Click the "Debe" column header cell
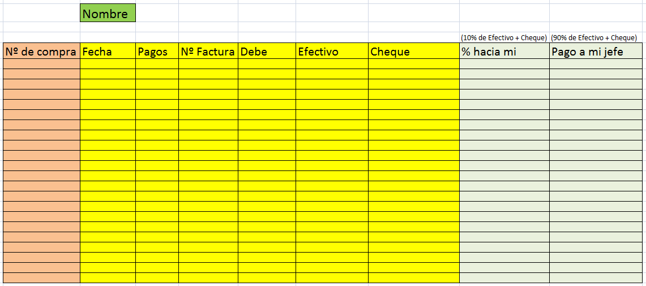Viewport: 646px width, 286px height. point(267,52)
